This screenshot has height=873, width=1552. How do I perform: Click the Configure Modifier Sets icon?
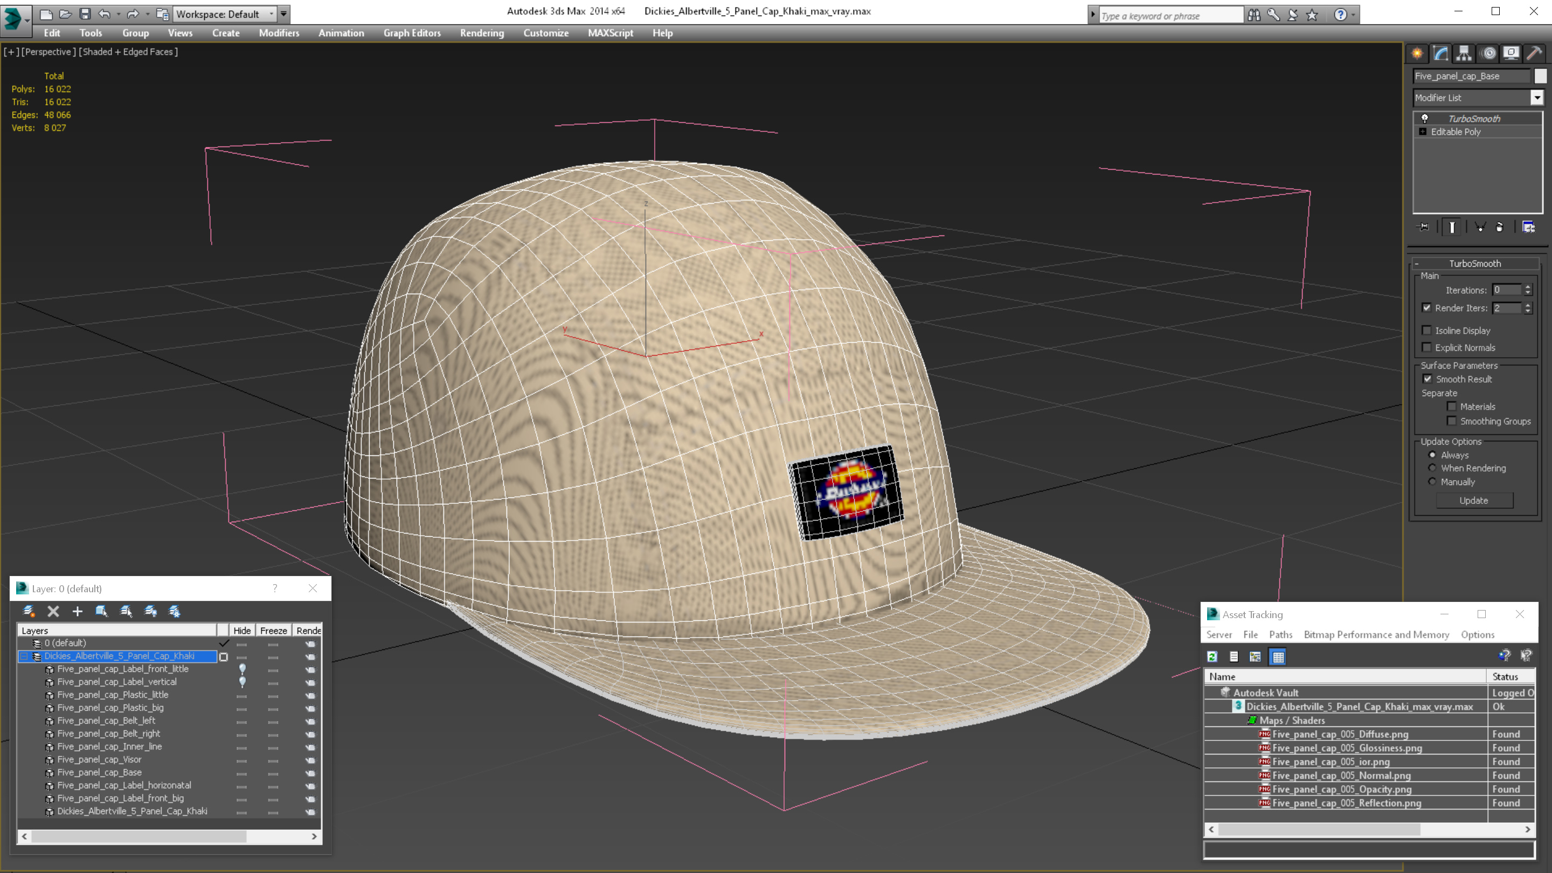coord(1528,227)
